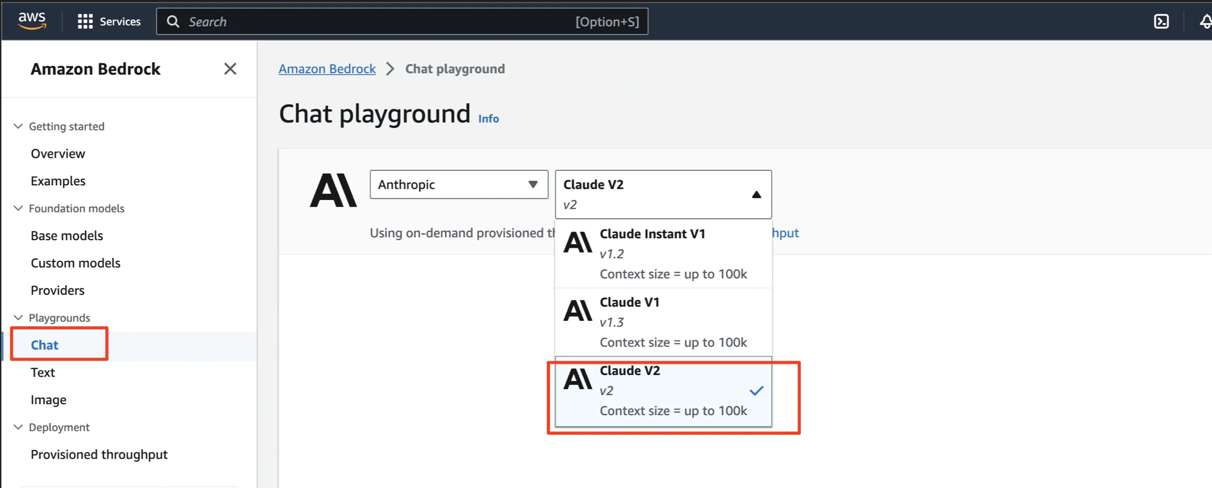
Task: Open the CloudShell terminal icon
Action: point(1161,21)
